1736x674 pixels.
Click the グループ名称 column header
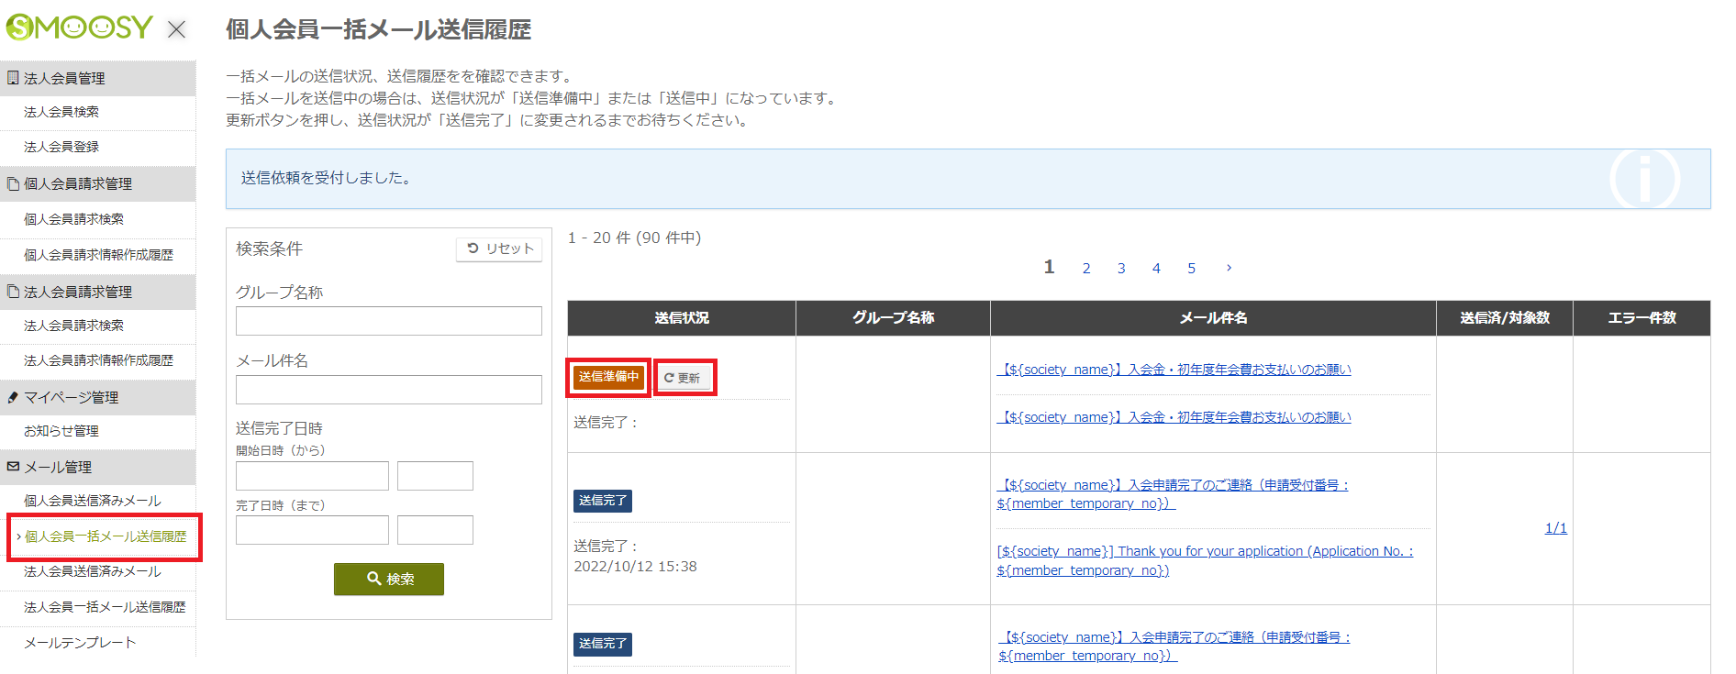(x=893, y=318)
